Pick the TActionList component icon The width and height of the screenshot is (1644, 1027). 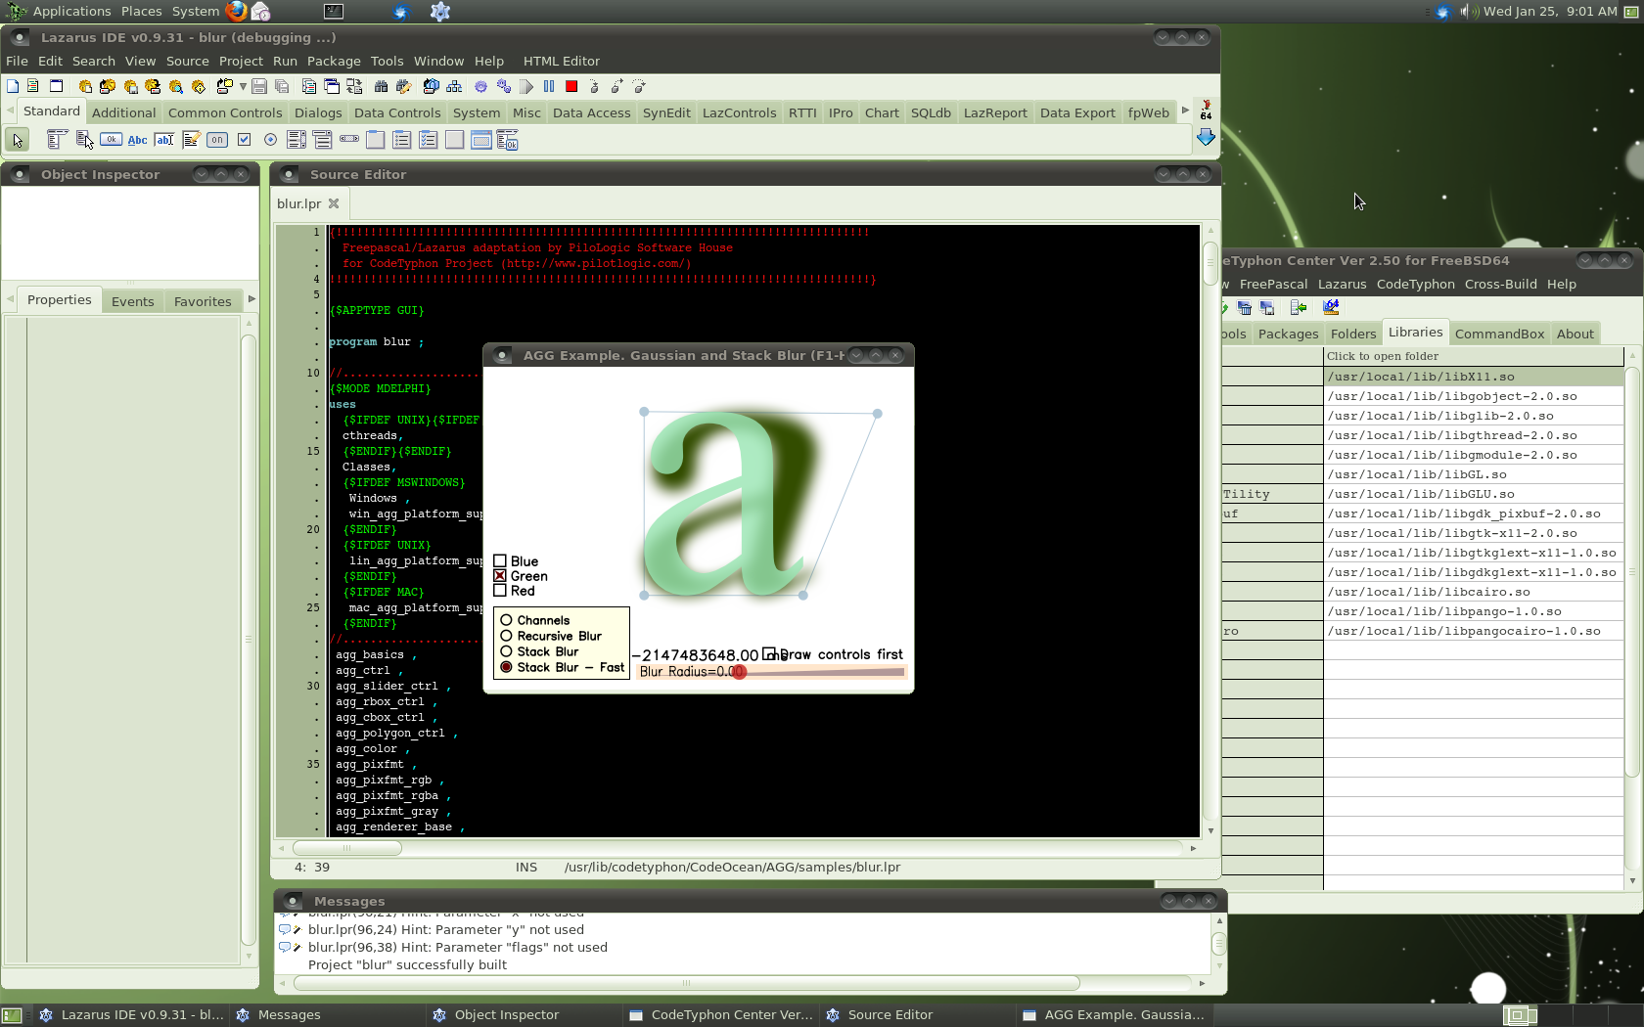507,140
